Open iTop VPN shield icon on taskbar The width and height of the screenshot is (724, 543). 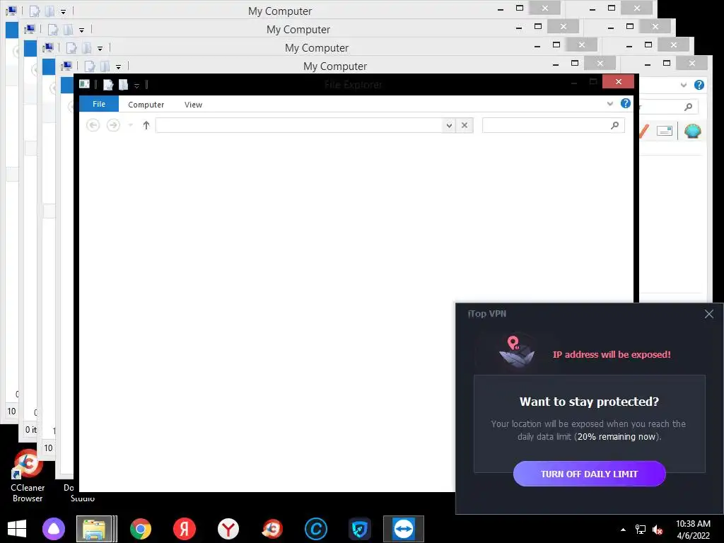click(360, 529)
